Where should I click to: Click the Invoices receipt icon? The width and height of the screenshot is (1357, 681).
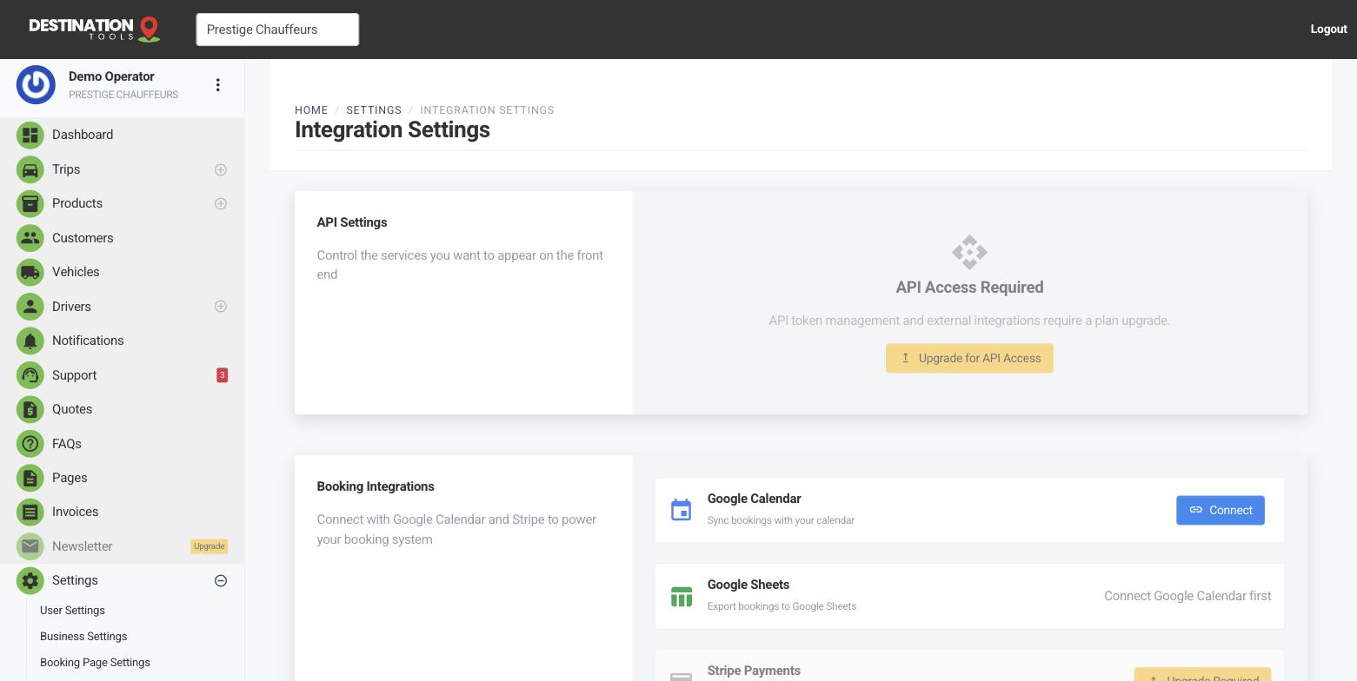click(x=30, y=512)
